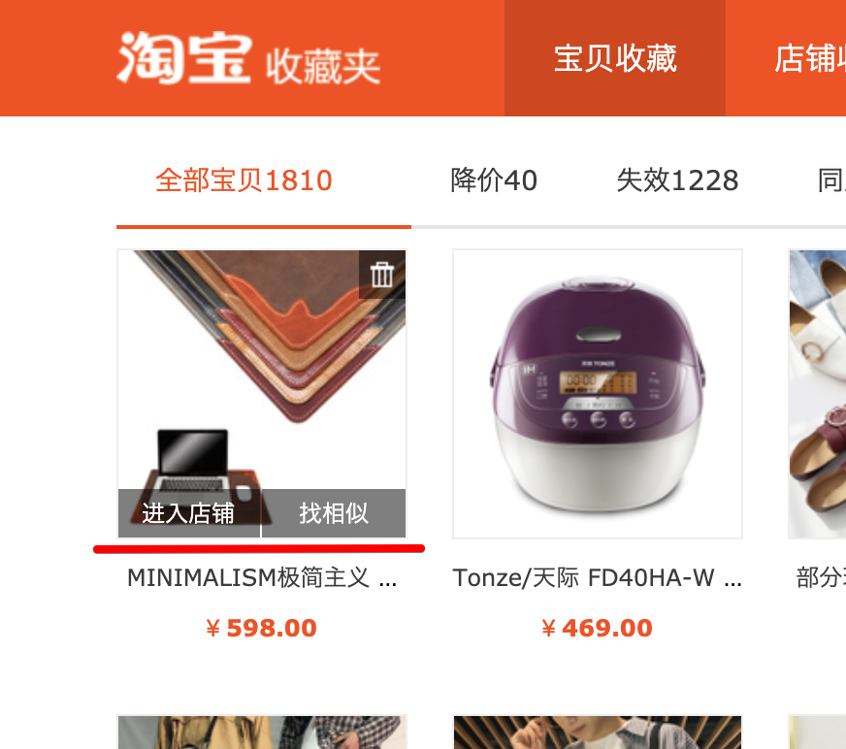Viewport: 846px width, 749px height.
Task: Select the 降价40 filter tab
Action: 494,180
